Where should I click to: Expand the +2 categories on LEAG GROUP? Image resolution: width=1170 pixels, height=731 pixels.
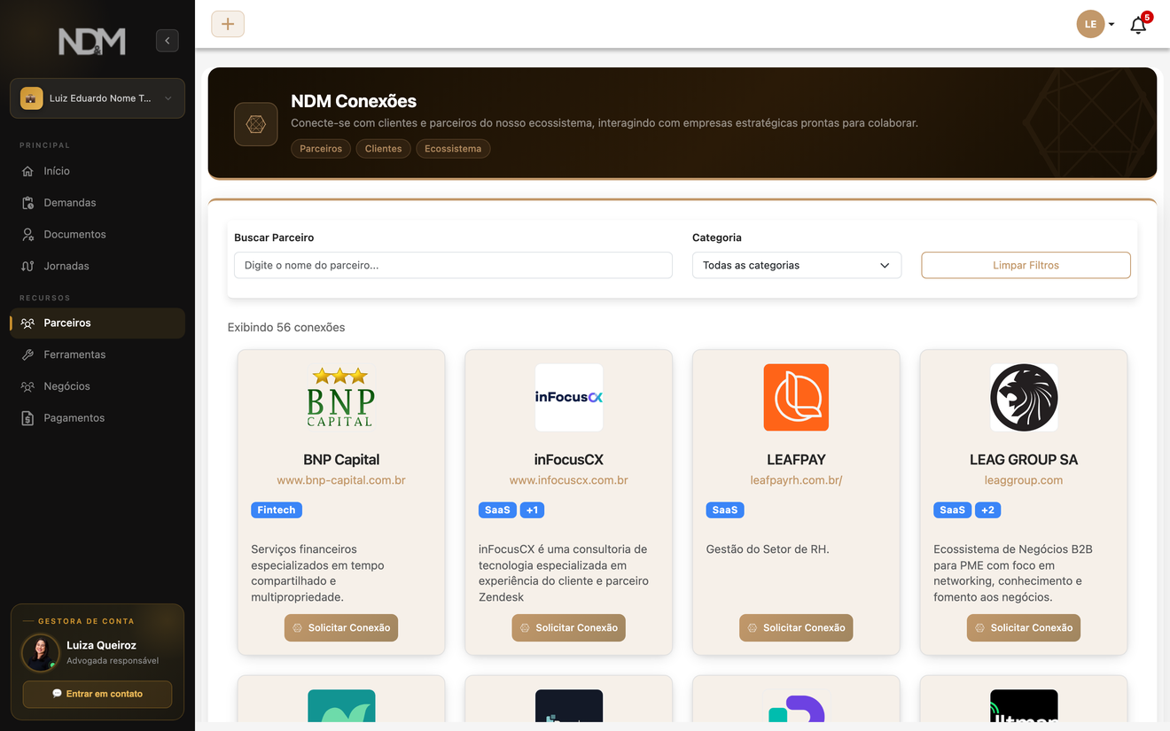(x=988, y=510)
